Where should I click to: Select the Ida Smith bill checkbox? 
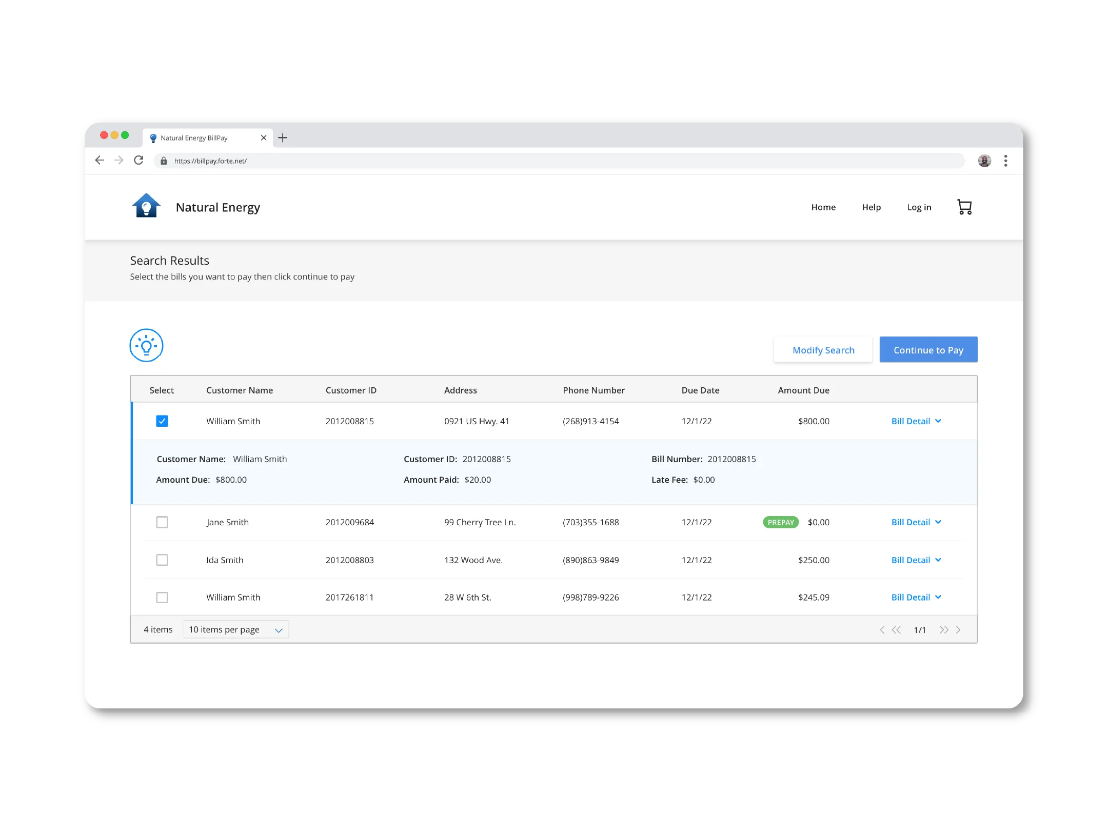(x=162, y=560)
